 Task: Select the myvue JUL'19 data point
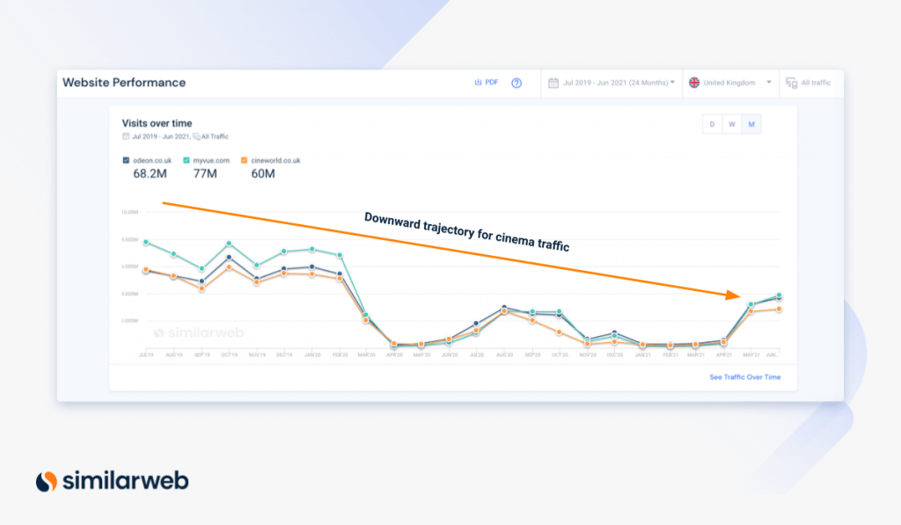tap(146, 243)
